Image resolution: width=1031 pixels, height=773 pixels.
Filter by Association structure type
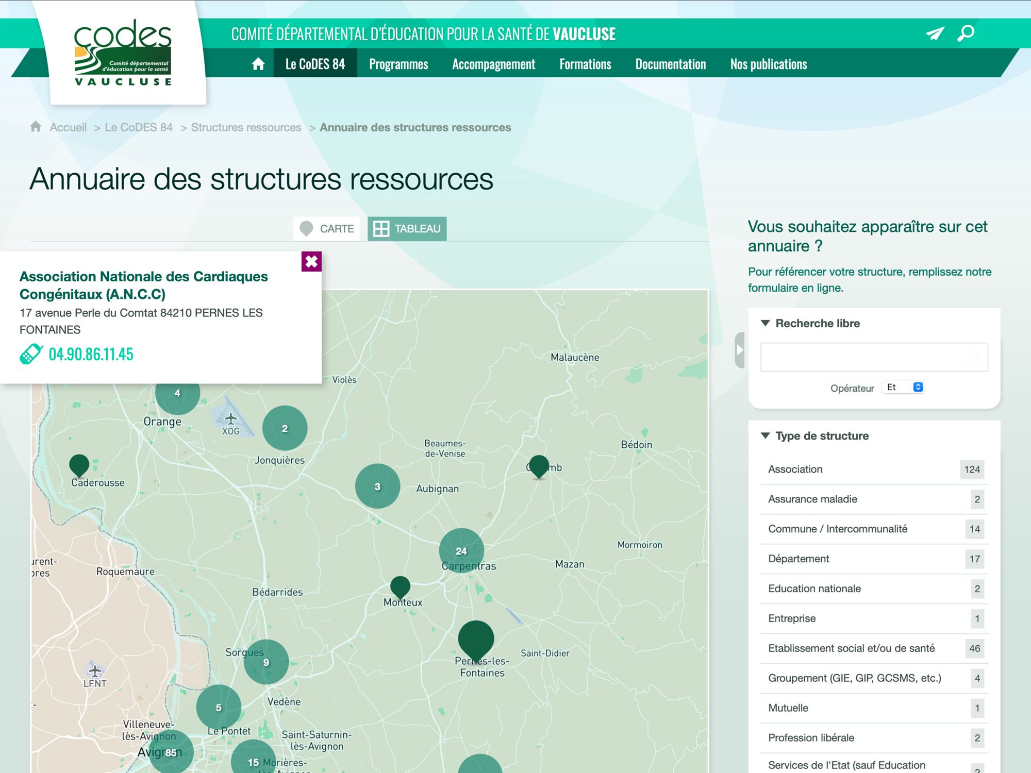pos(795,469)
